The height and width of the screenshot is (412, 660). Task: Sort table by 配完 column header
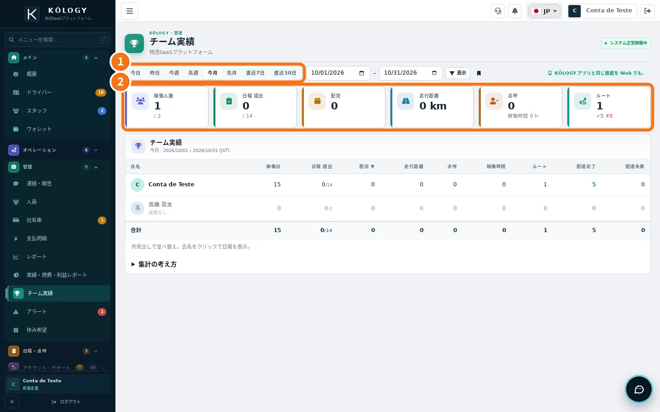[367, 167]
